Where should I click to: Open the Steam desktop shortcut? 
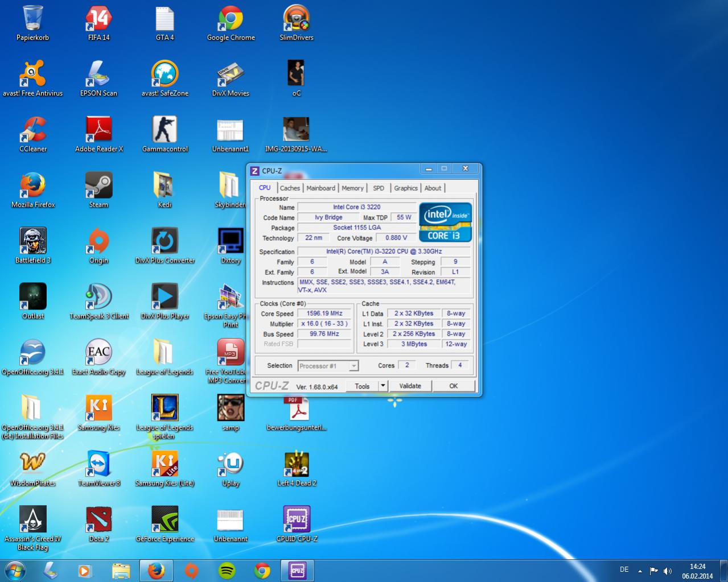(98, 186)
